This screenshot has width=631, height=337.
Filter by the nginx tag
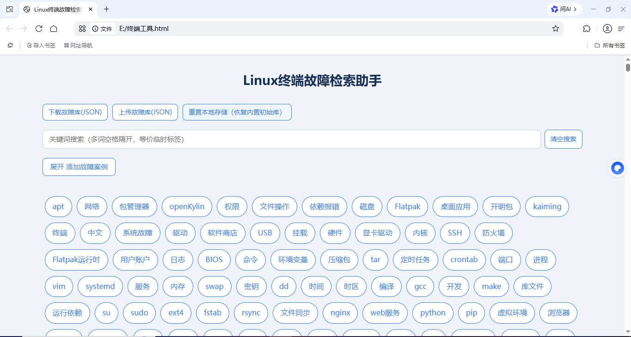point(340,313)
